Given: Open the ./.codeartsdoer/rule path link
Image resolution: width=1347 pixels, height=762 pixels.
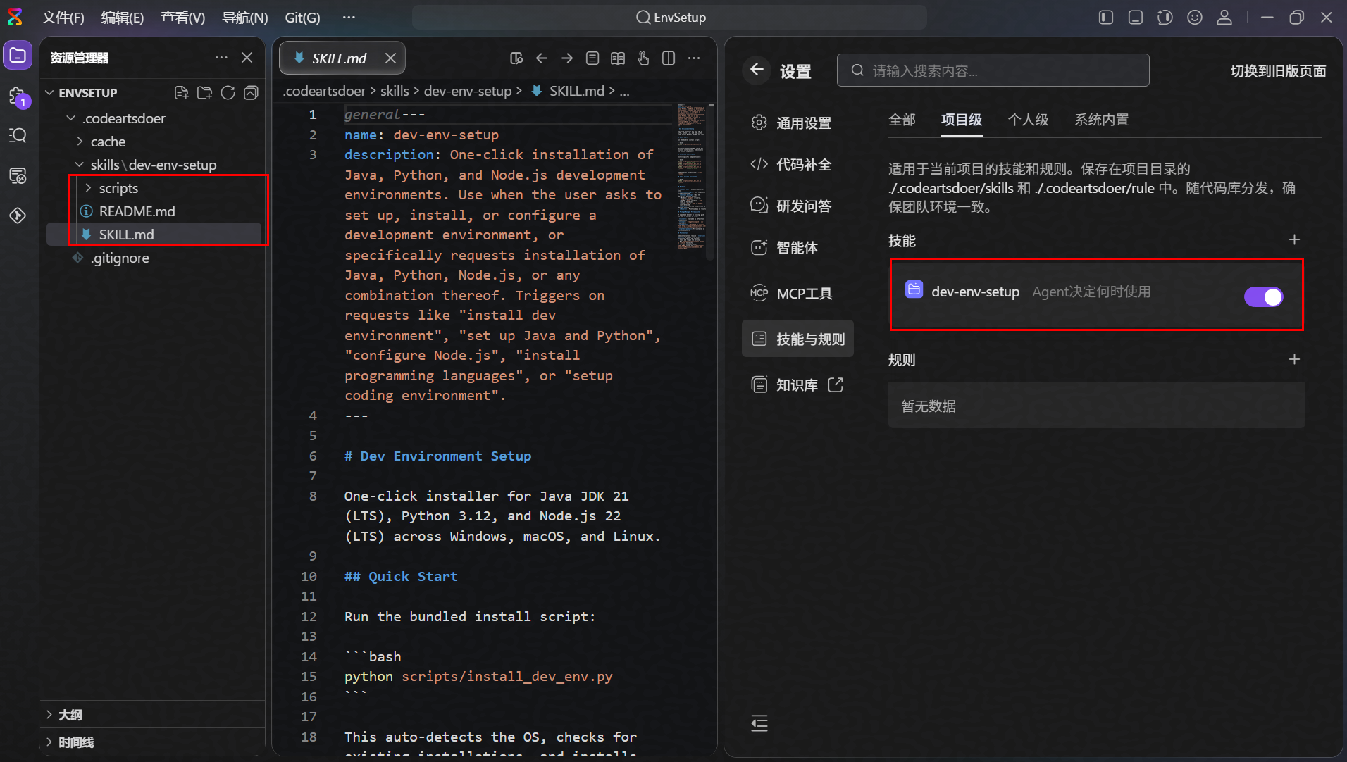Looking at the screenshot, I should pyautogui.click(x=1094, y=188).
